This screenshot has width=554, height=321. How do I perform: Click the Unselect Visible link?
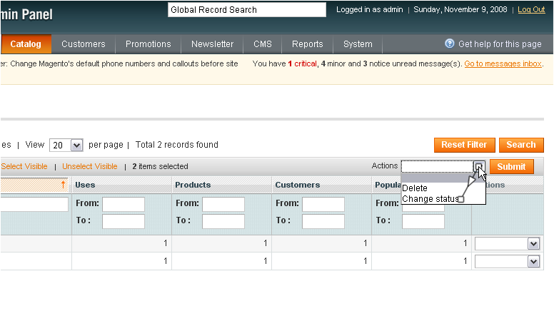point(90,166)
